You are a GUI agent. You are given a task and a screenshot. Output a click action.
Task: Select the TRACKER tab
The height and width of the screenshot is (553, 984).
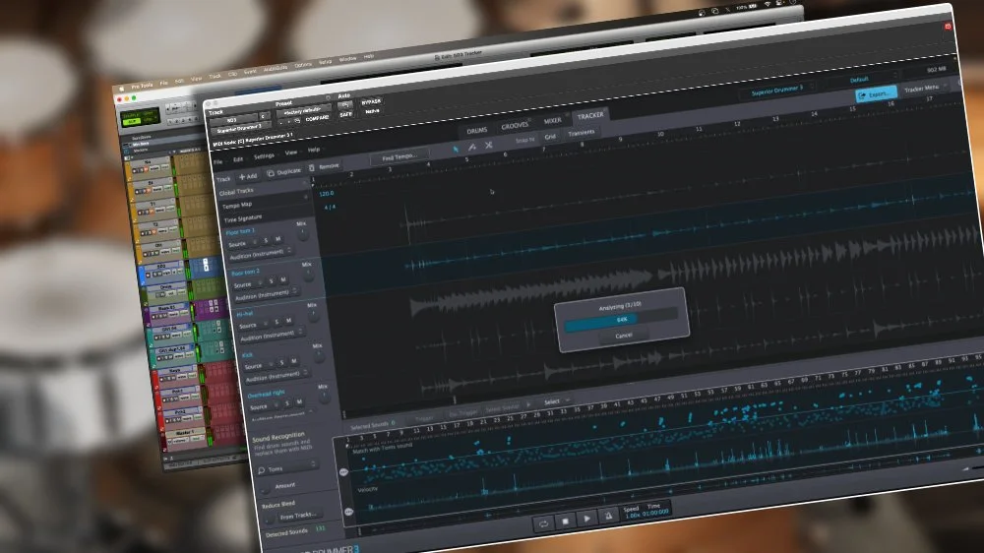point(590,115)
